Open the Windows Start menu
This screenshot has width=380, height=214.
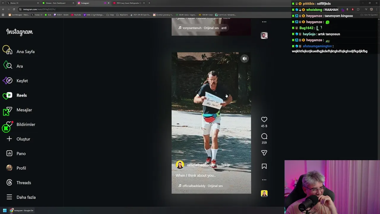point(5,210)
